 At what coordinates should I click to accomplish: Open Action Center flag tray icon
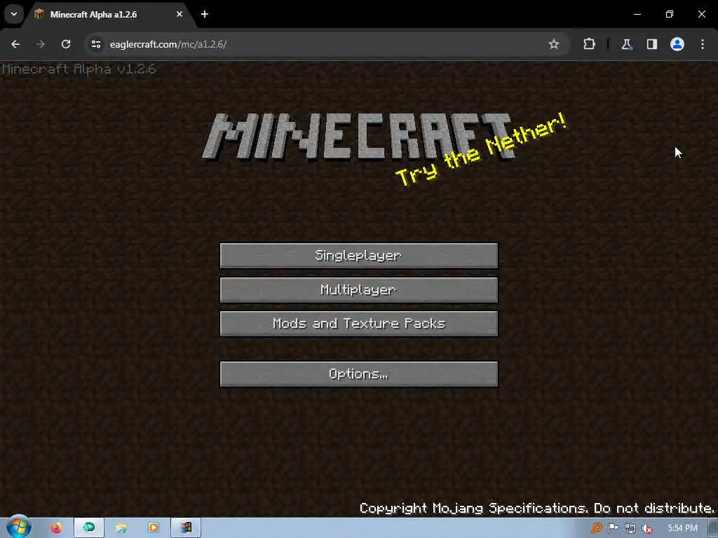[x=613, y=528]
